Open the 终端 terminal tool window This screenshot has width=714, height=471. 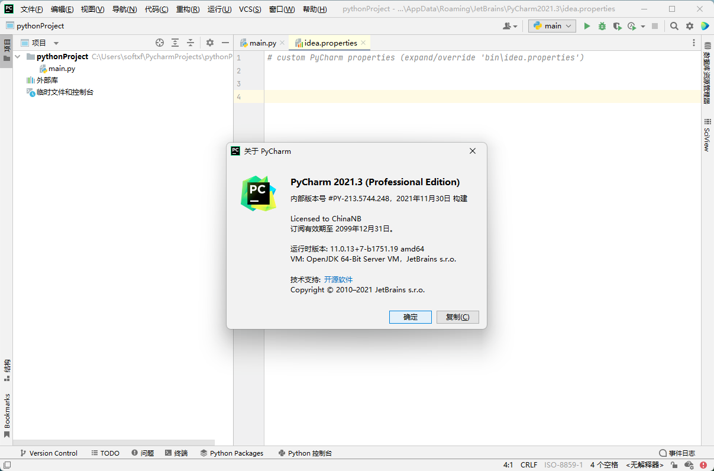coord(176,453)
